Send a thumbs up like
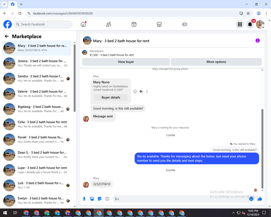This screenshot has height=217, width=271. (260, 199)
